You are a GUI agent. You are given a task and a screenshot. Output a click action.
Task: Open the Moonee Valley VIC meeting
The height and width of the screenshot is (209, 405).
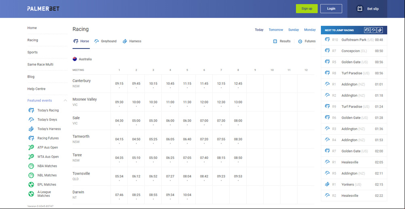(85, 101)
